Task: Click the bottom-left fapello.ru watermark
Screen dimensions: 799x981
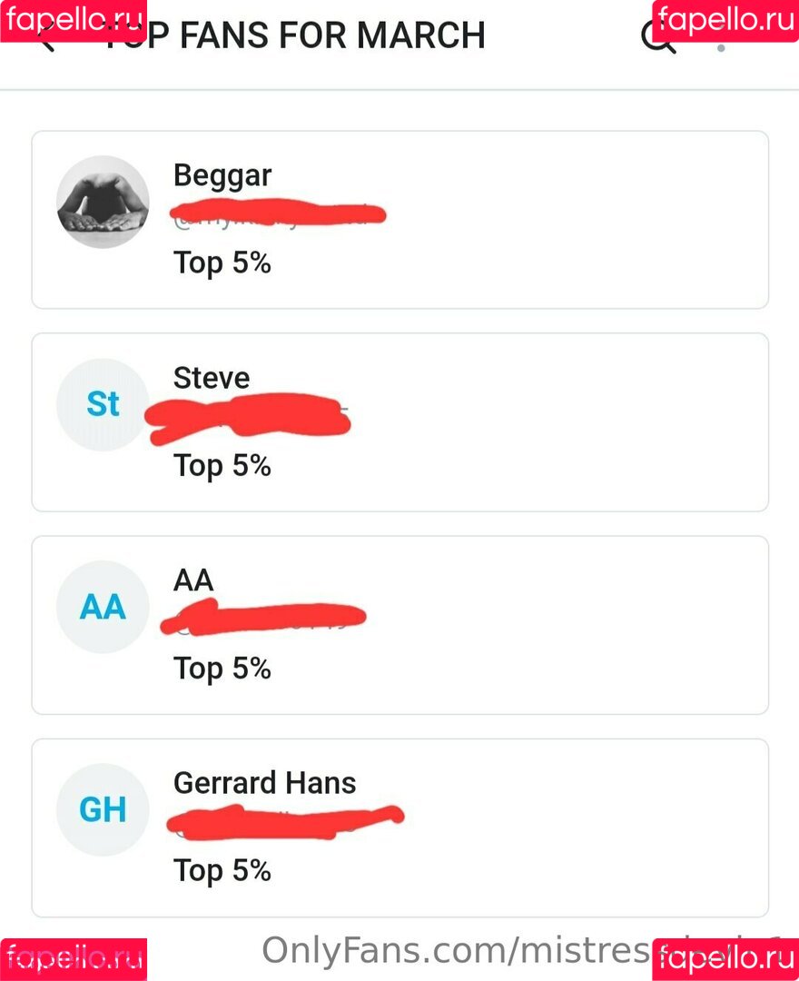Action: tap(74, 959)
